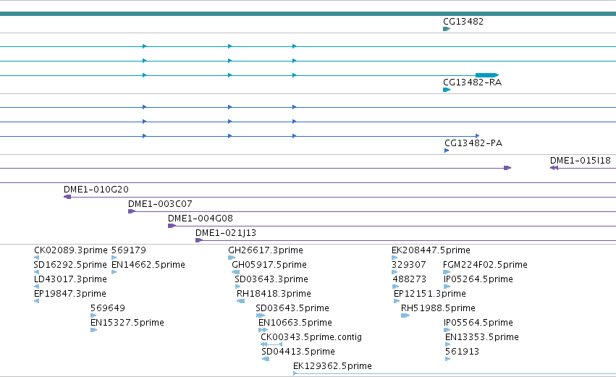Click the IP05564.5prime arrow glyph
616x377 pixels.
coord(447,330)
